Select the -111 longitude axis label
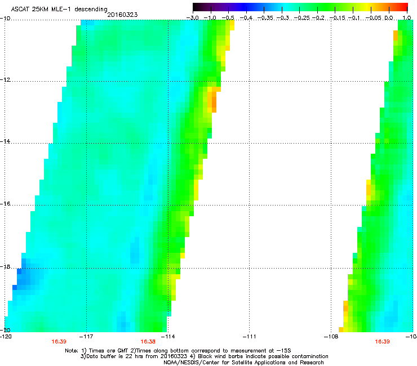The image size is (417, 366). coord(250,337)
